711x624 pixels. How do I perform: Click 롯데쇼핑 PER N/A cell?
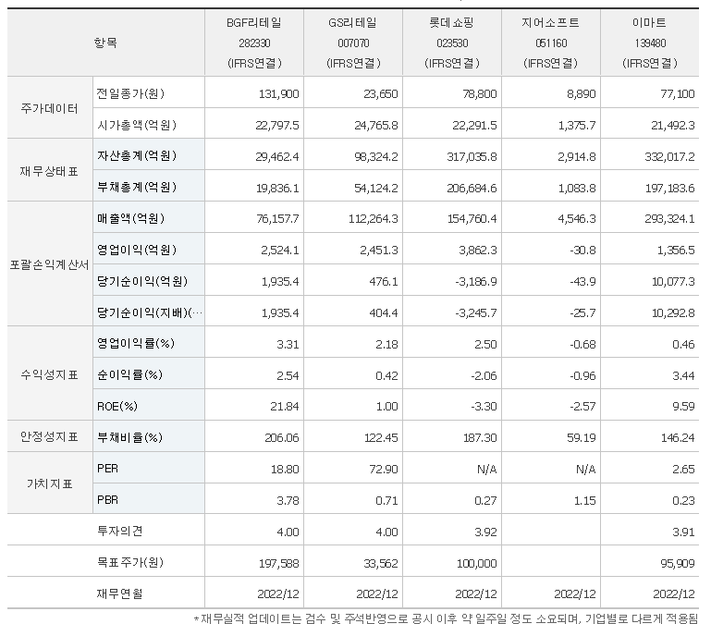tap(487, 469)
